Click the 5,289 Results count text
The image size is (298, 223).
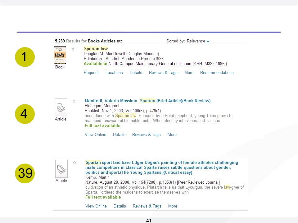(89, 41)
